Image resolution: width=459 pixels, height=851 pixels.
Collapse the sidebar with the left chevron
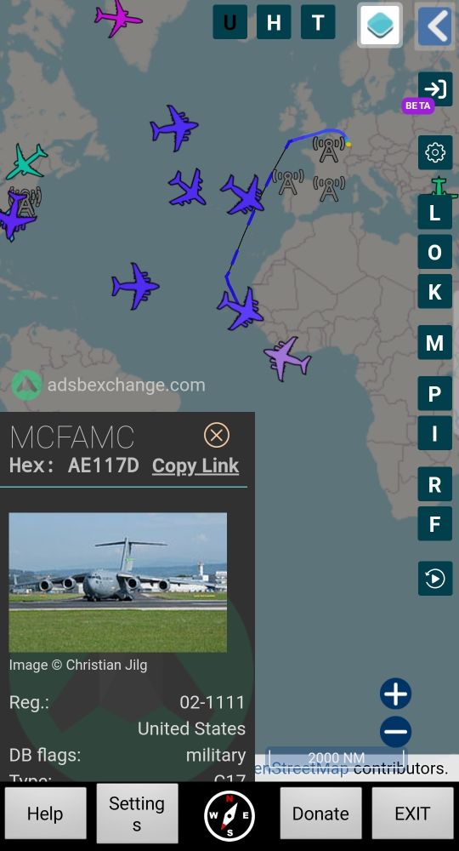point(434,25)
